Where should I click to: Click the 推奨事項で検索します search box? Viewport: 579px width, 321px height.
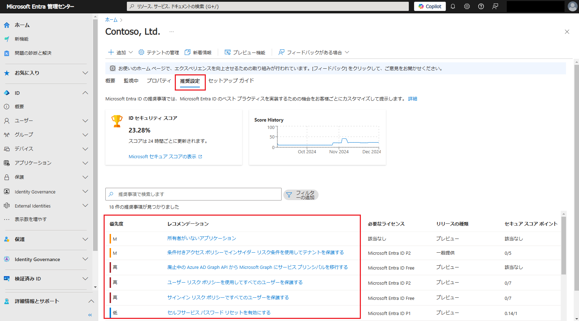tap(193, 194)
